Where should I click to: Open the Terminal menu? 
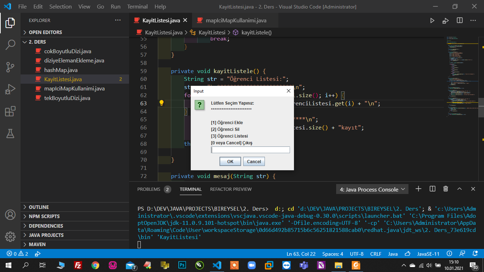(x=137, y=6)
